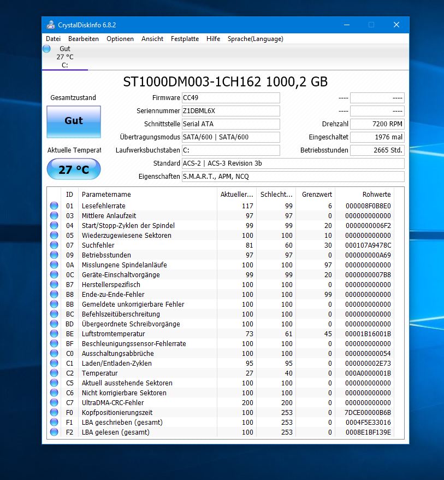The height and width of the screenshot is (480, 444).
Task: Select the raw value 0008E1BF139E
Action: click(368, 432)
